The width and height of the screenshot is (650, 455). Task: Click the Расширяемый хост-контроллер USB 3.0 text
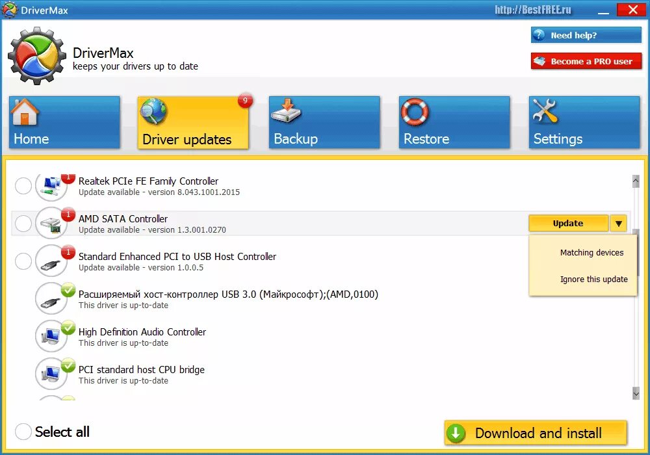click(228, 294)
